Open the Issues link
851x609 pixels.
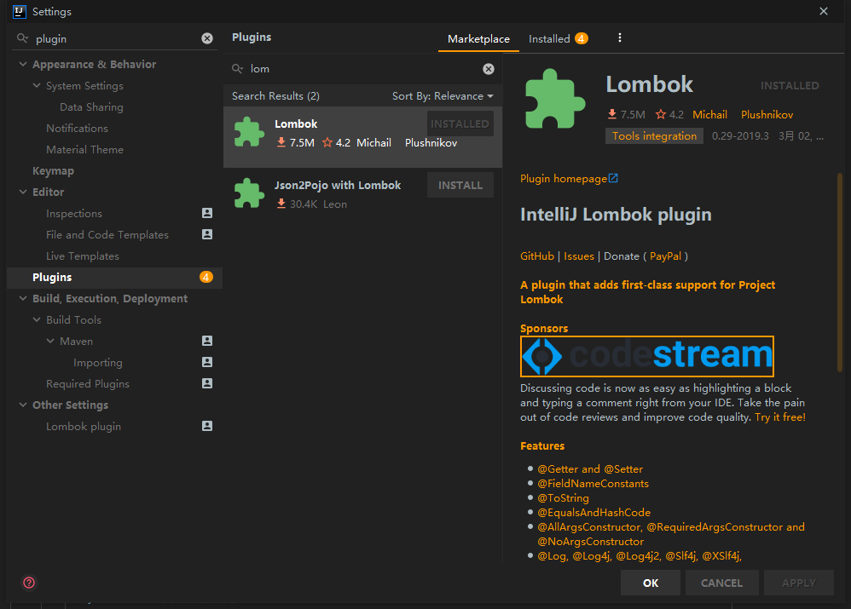coord(578,256)
